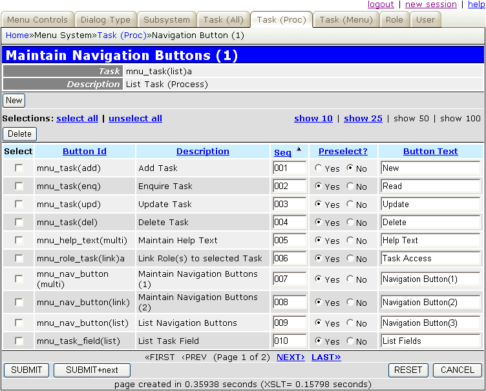The height and width of the screenshot is (391, 486).
Task: Edit the Button Text field 'Task Access'
Action: pyautogui.click(x=430, y=259)
